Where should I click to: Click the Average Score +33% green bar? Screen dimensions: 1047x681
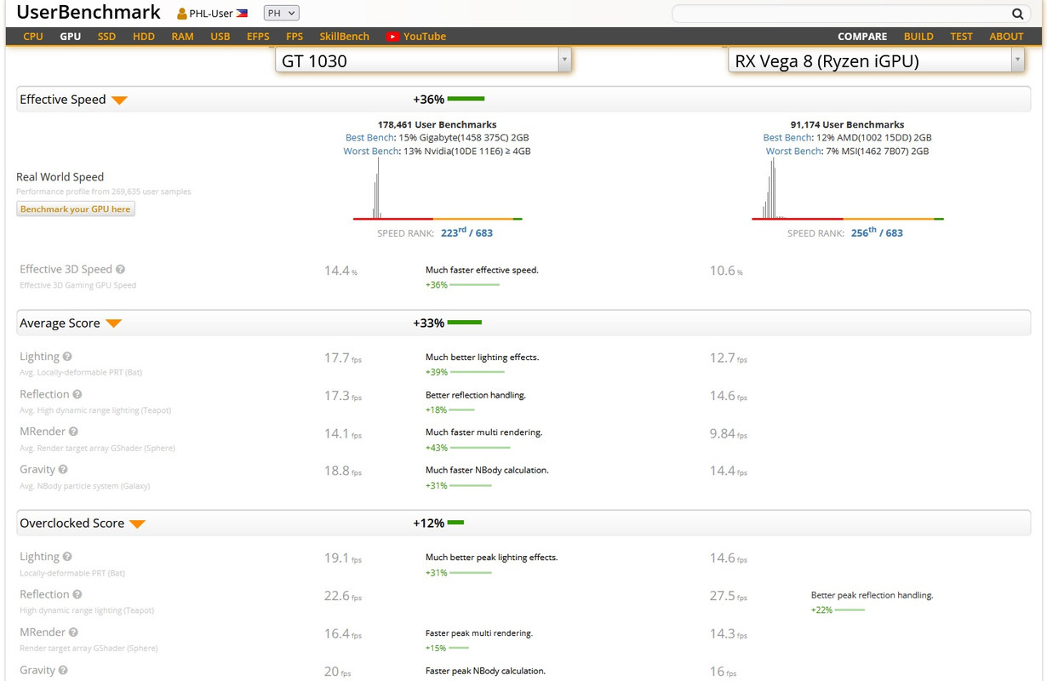pyautogui.click(x=465, y=323)
